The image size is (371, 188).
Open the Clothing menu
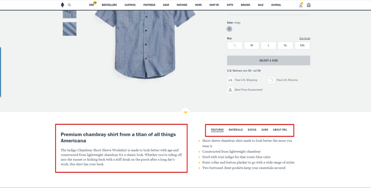tap(130, 5)
